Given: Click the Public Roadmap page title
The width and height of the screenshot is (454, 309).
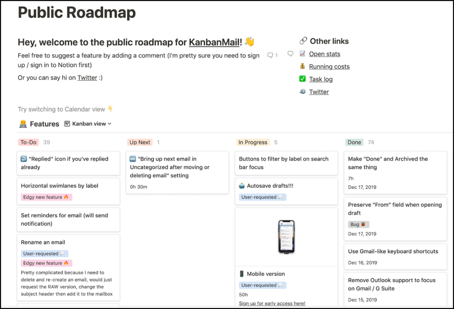Looking at the screenshot, I should click(x=77, y=12).
